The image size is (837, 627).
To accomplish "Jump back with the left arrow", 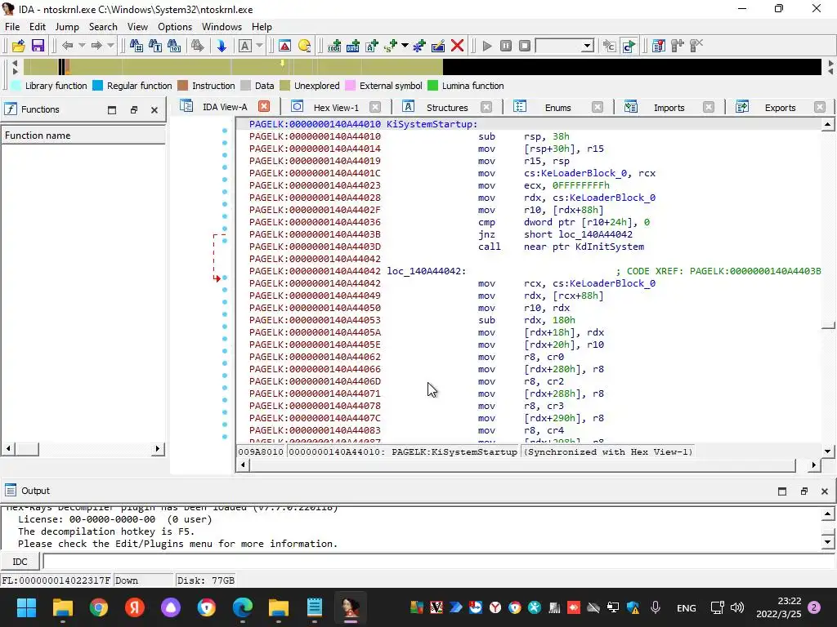I will click(67, 46).
